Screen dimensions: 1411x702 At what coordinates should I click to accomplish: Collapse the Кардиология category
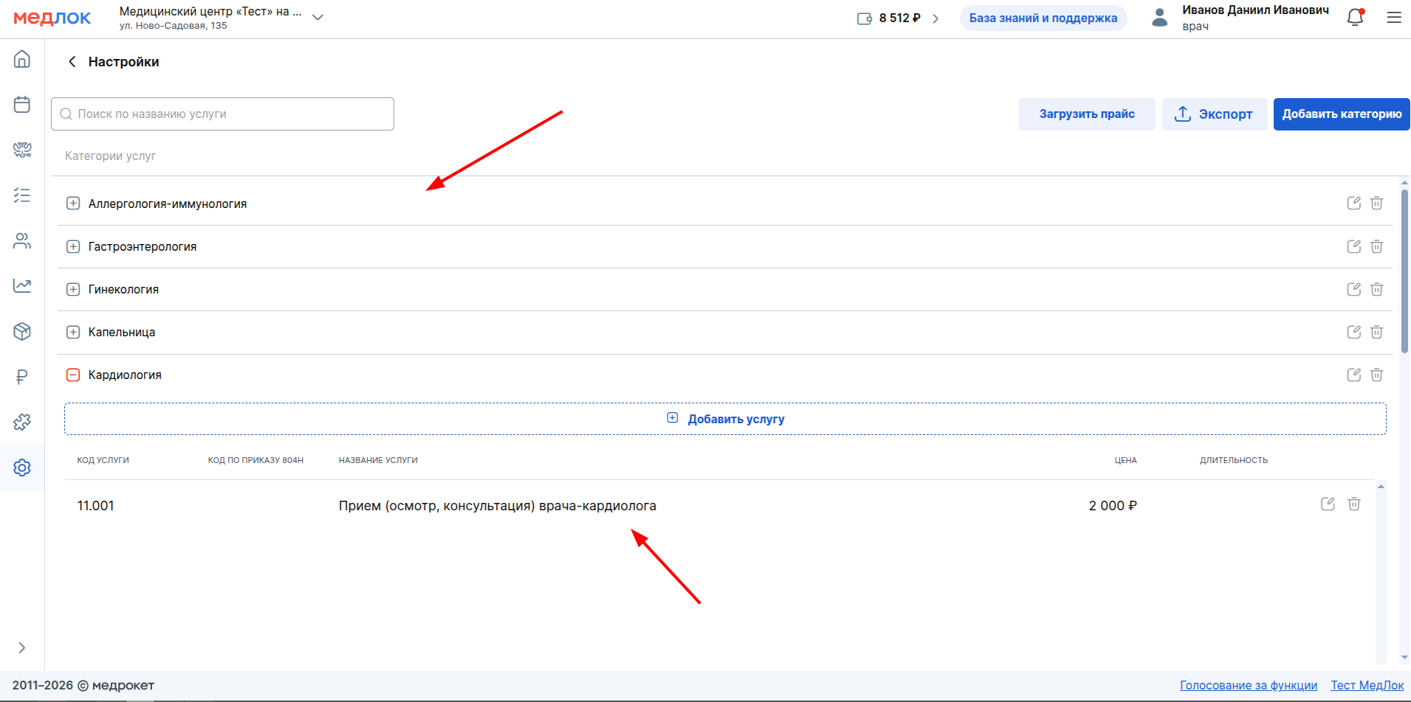(x=73, y=375)
